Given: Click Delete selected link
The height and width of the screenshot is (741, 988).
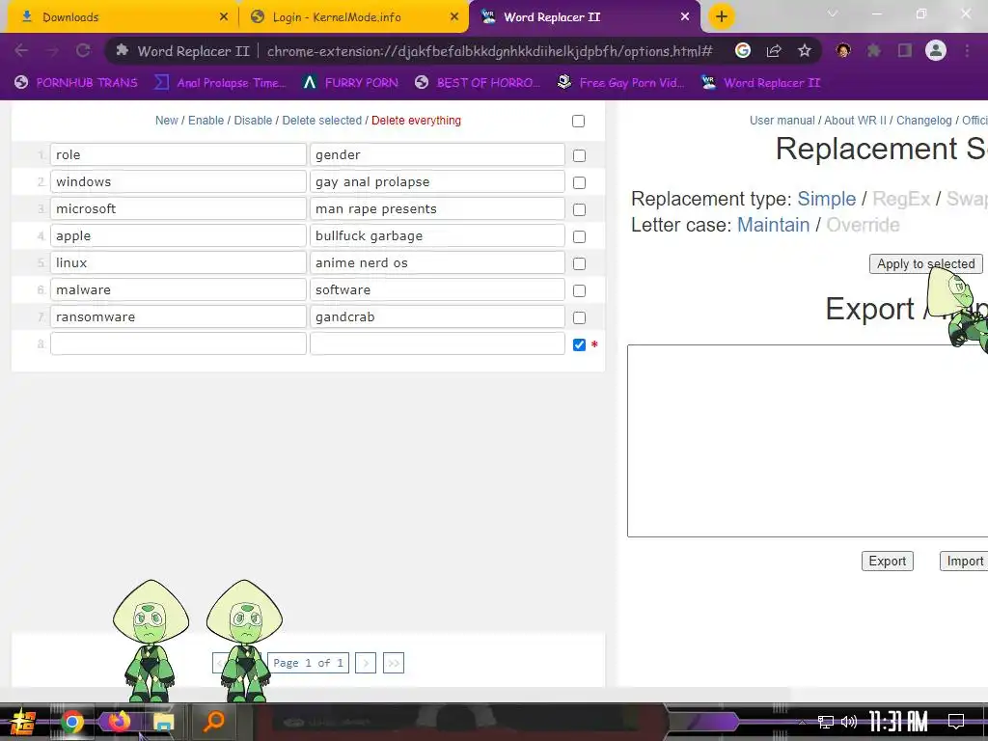Looking at the screenshot, I should pyautogui.click(x=322, y=121).
